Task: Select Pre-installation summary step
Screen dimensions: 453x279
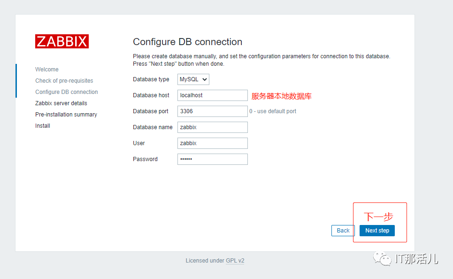Action: click(66, 115)
